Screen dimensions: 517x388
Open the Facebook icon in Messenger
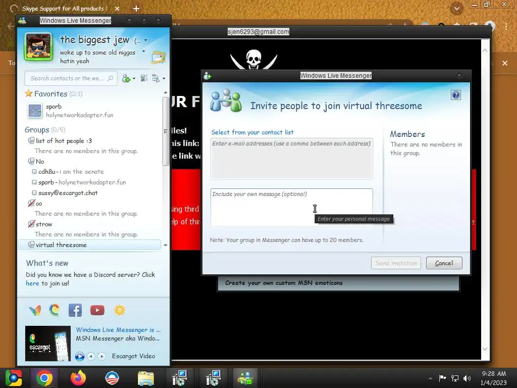click(x=75, y=310)
